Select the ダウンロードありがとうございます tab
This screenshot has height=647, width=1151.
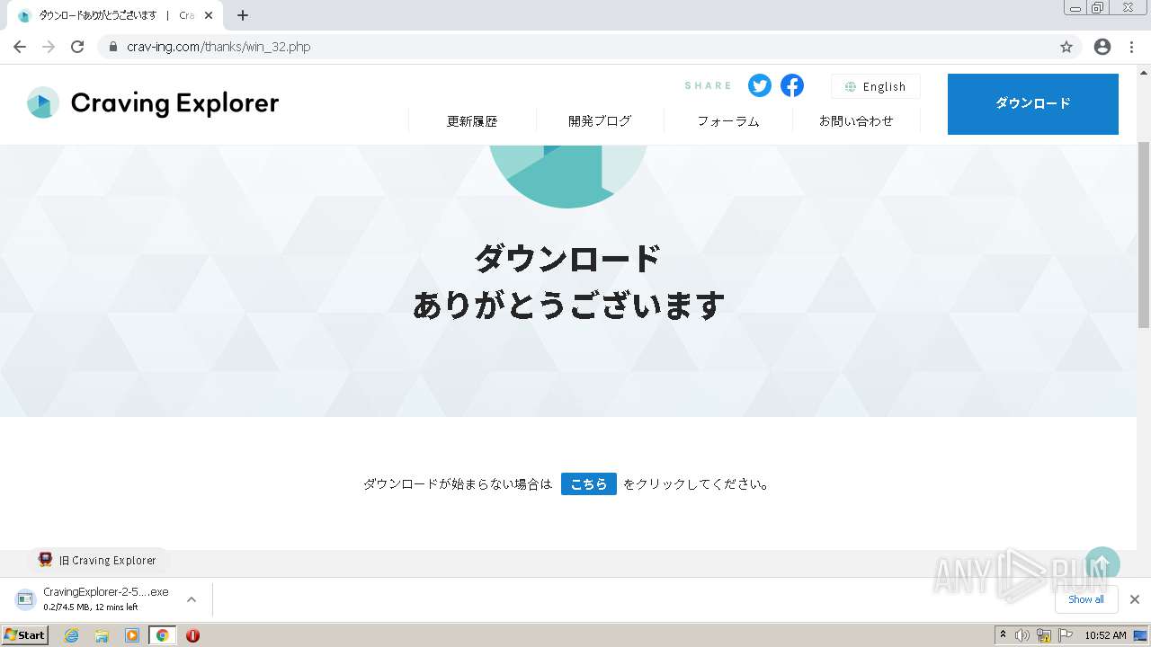pyautogui.click(x=115, y=15)
